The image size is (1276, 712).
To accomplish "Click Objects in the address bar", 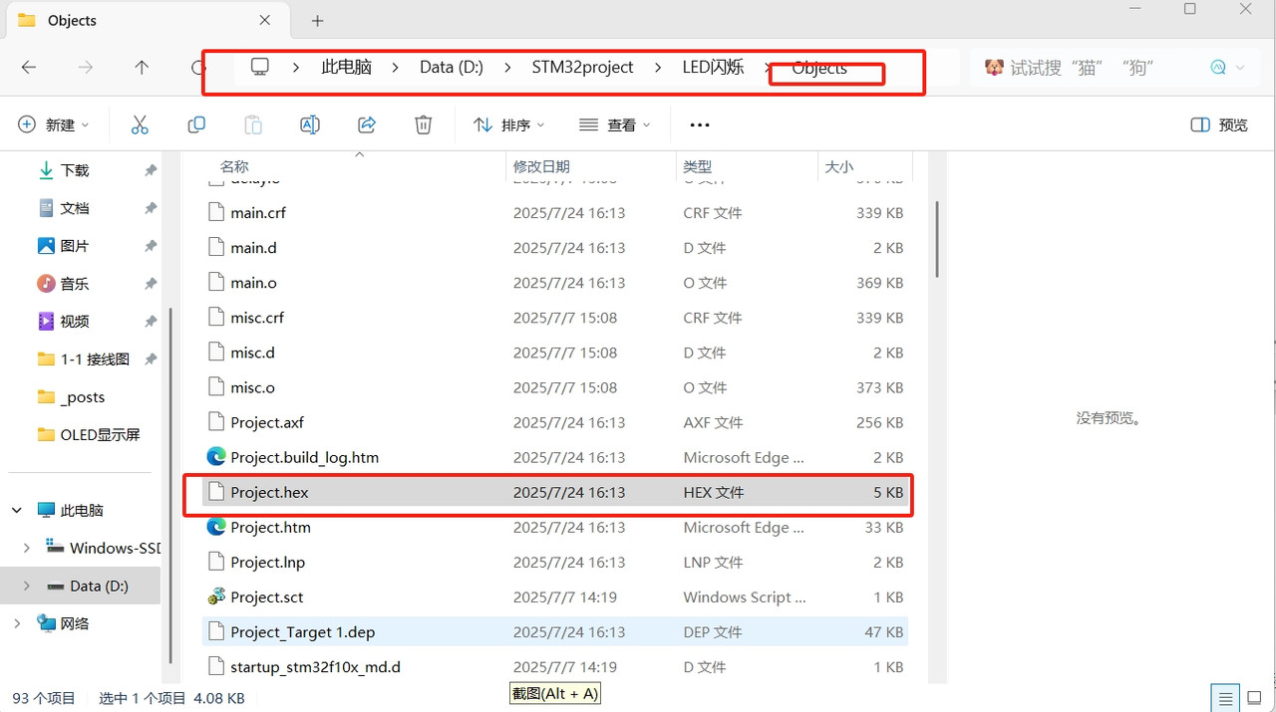I will coord(819,68).
